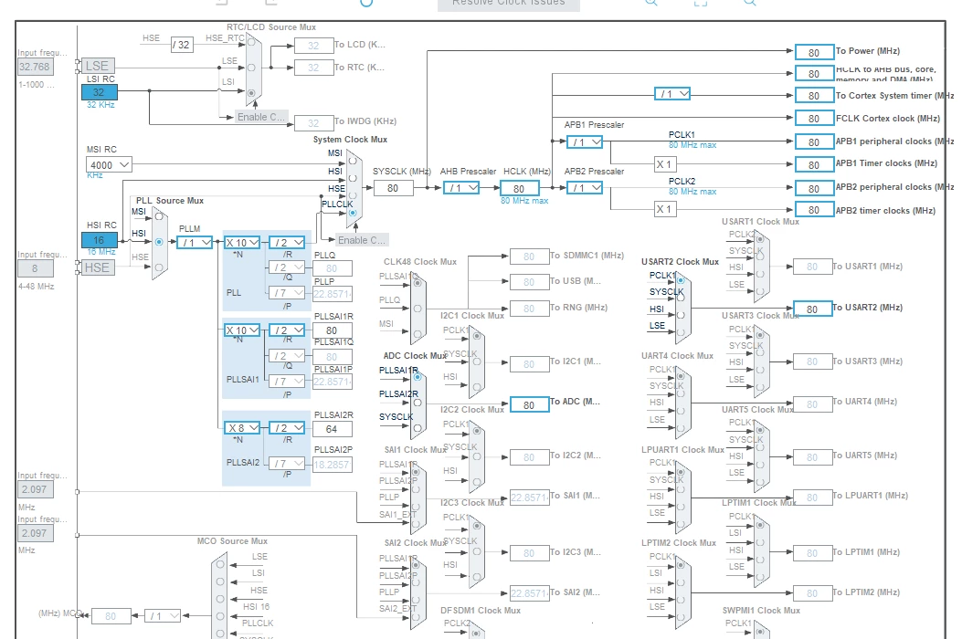Screen dimensions: 962x639
Task: Click the To Power (MHz) value box
Action: pyautogui.click(x=814, y=52)
